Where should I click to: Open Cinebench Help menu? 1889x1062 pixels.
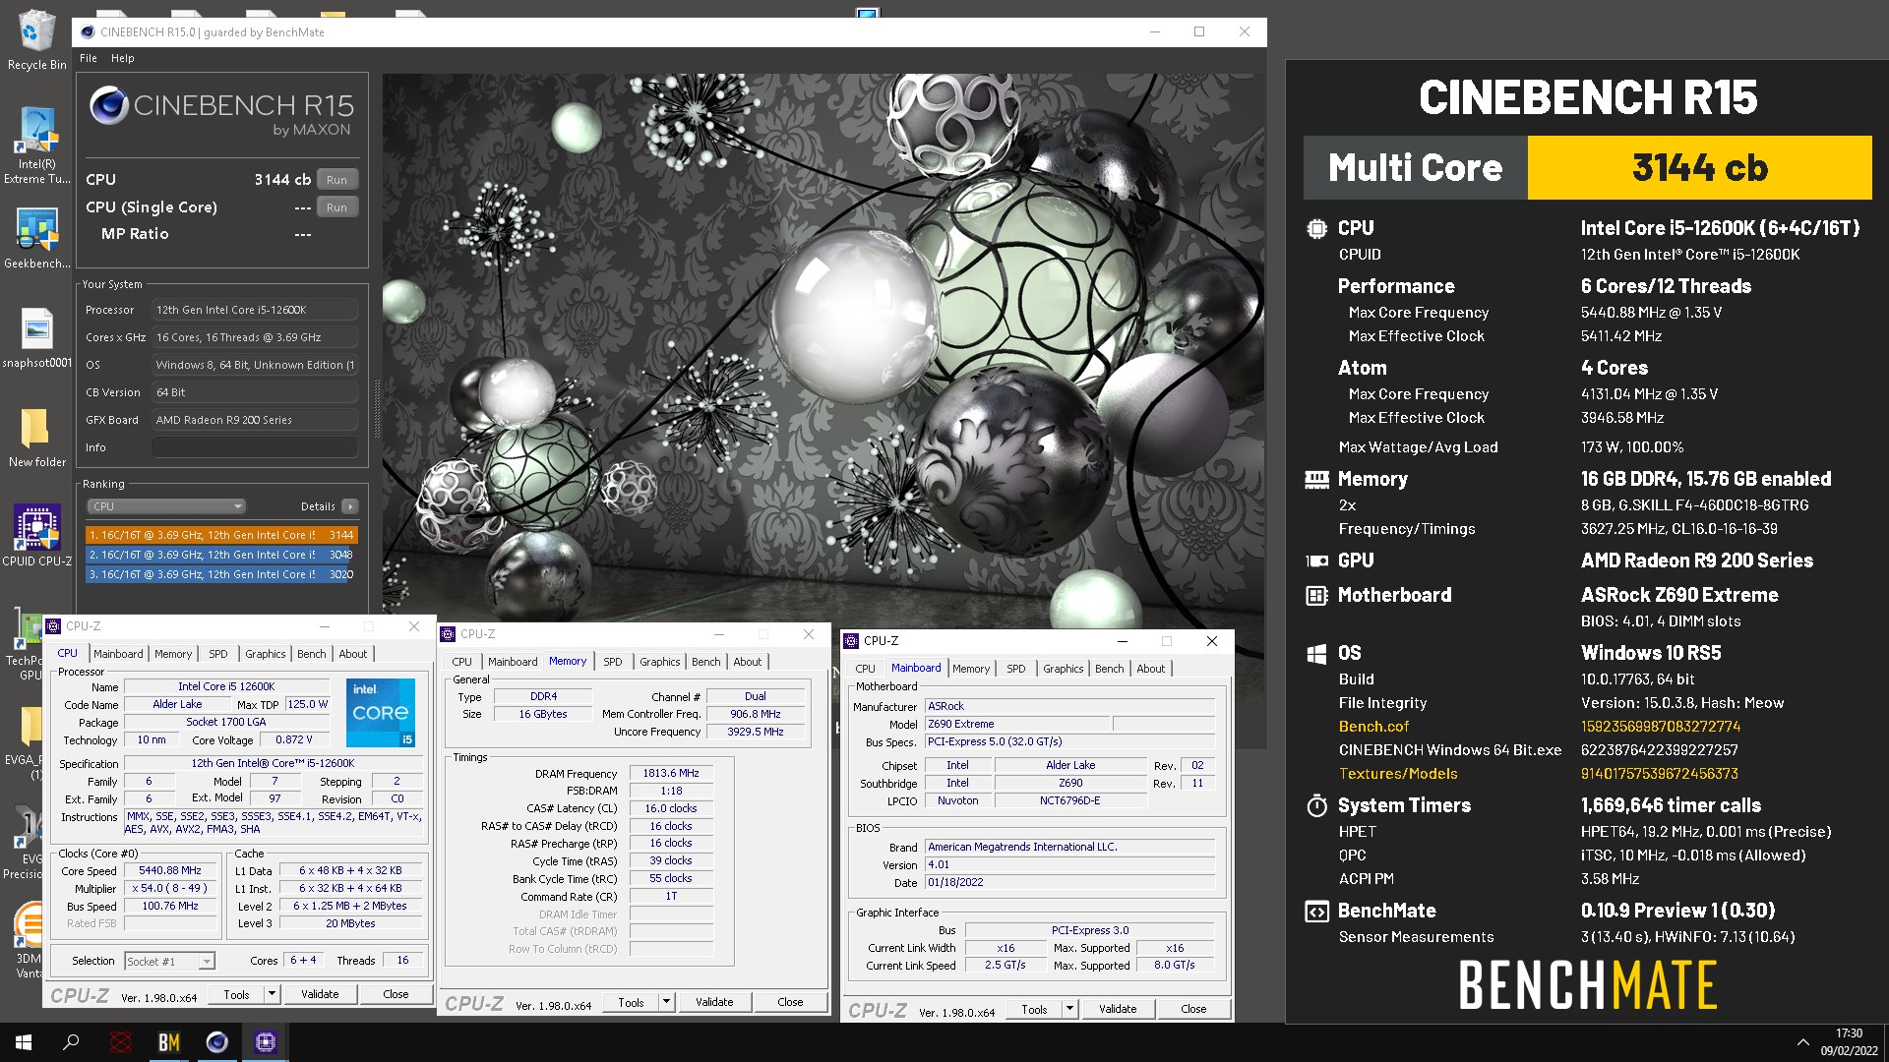[122, 58]
